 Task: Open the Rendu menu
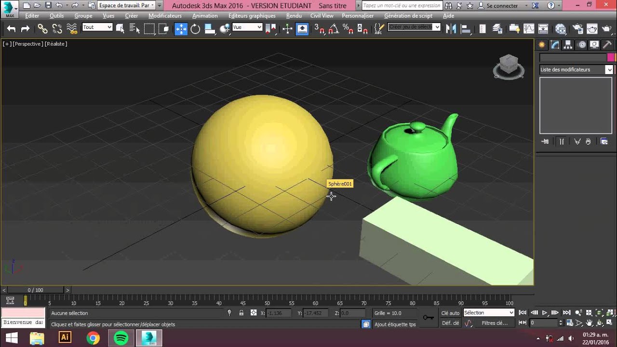[x=294, y=16]
